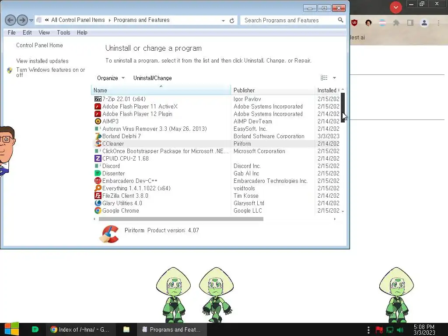Select the Borland Software Corporation cell
Screen dimensions: 448x336
tap(269, 136)
